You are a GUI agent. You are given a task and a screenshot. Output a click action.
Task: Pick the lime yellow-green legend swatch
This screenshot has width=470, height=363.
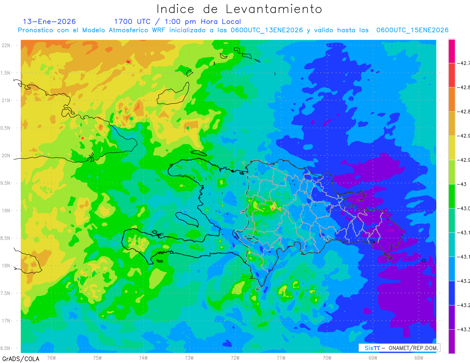pyautogui.click(x=452, y=172)
